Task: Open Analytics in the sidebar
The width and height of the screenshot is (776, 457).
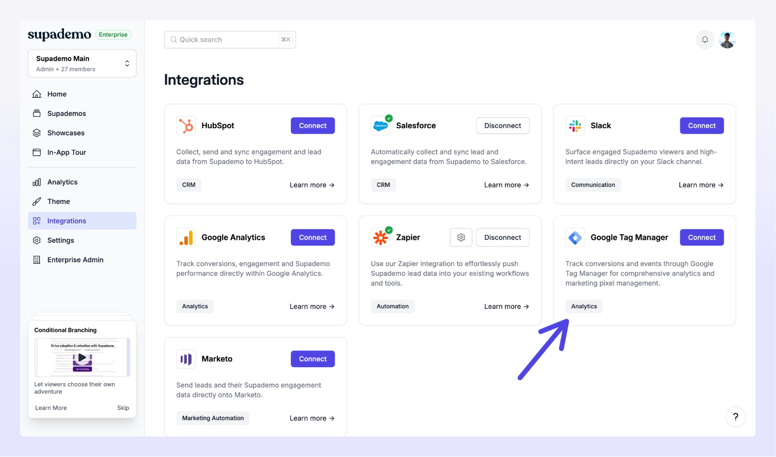Action: click(x=62, y=182)
